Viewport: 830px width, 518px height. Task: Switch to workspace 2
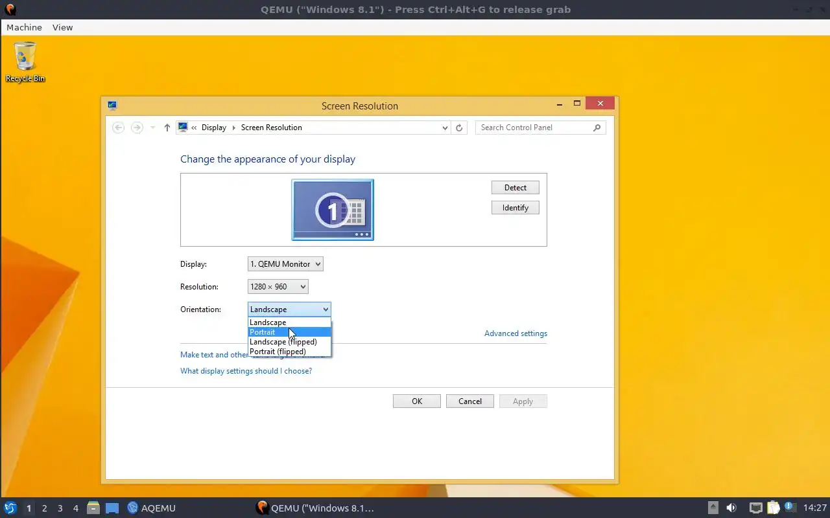pyautogui.click(x=45, y=508)
